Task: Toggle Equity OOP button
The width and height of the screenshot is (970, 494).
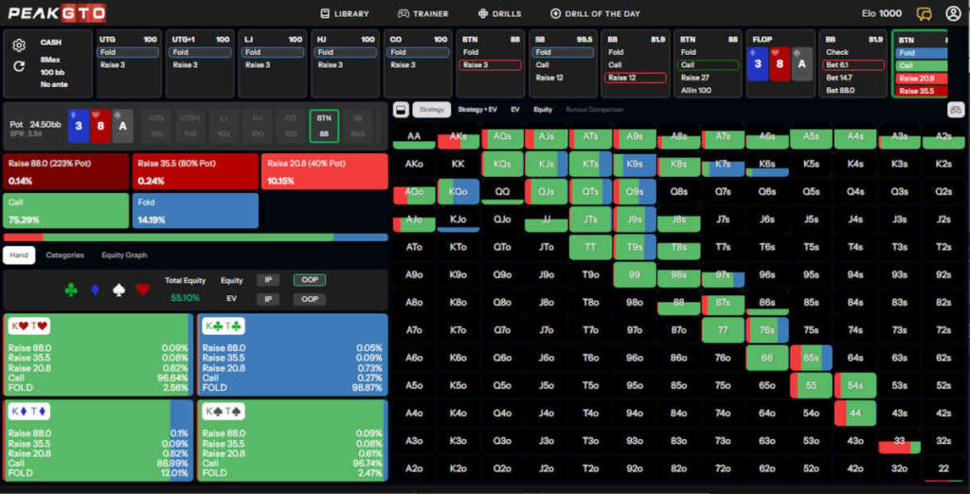Action: pos(308,280)
